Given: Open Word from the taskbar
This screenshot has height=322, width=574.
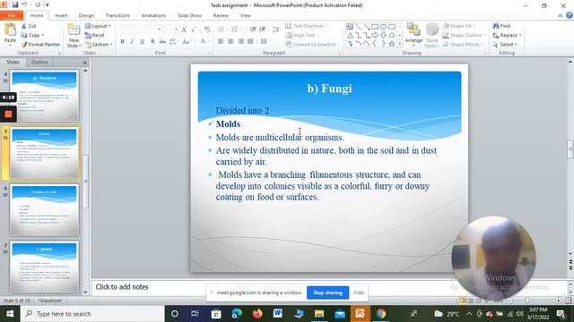Looking at the screenshot, I should click(x=278, y=314).
